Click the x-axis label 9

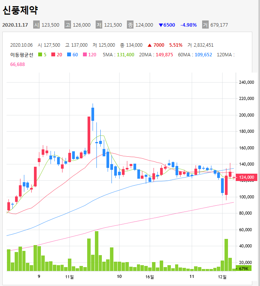[x=39, y=276]
